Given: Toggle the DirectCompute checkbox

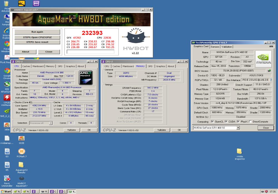Looking at the screenshot, I should pos(250,122).
